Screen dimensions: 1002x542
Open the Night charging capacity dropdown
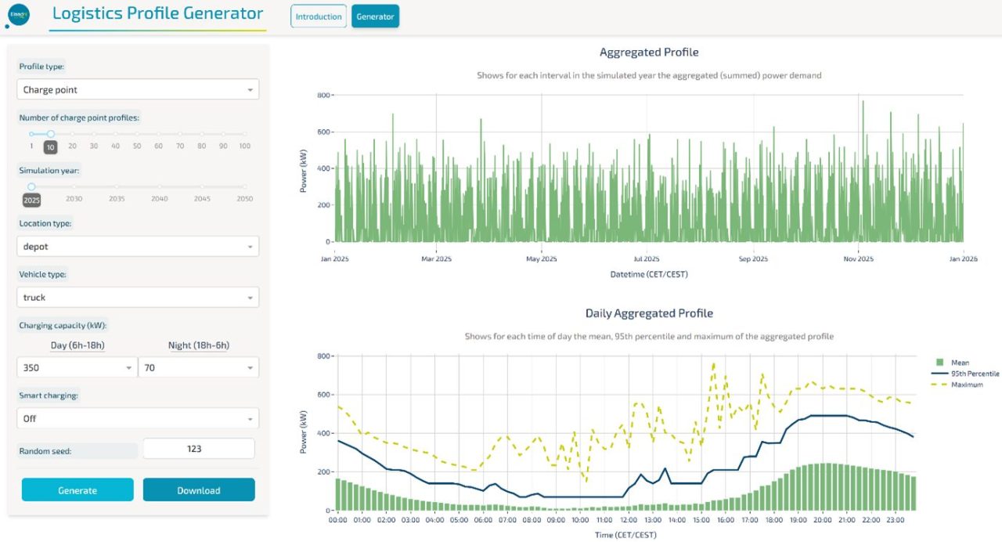click(x=198, y=367)
